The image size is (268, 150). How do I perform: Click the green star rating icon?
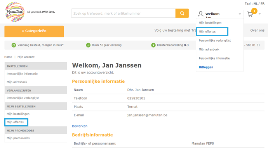153,45
